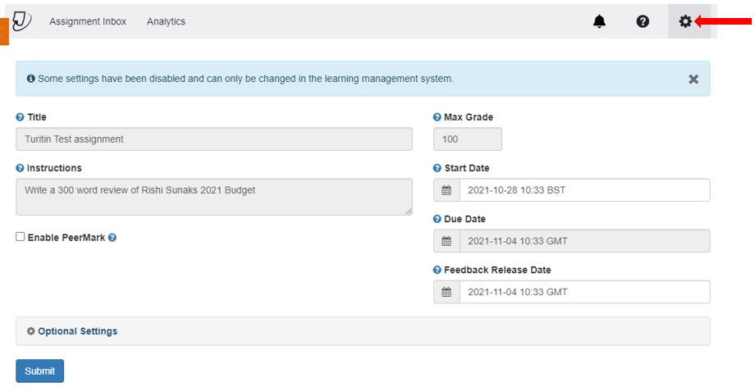Click the Submit button

click(40, 371)
